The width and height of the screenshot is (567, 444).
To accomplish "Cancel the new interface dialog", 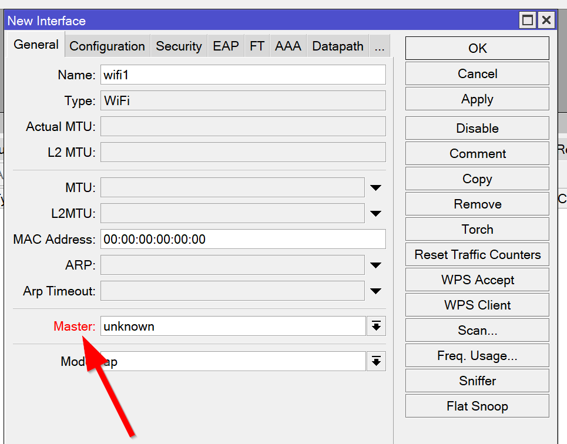I will (x=477, y=73).
